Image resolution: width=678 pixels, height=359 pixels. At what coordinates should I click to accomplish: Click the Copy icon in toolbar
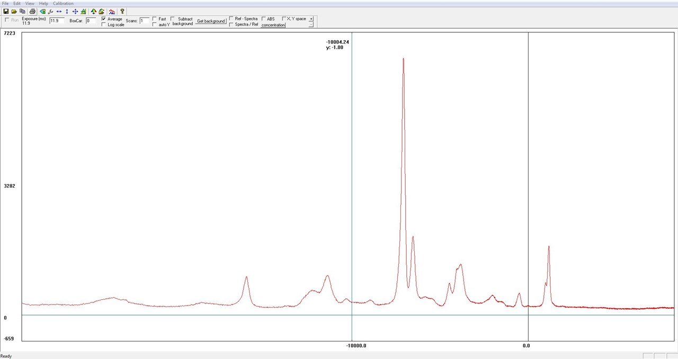click(x=22, y=11)
